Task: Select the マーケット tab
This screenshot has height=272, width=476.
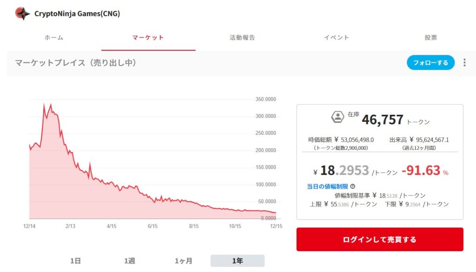Action: (148, 38)
